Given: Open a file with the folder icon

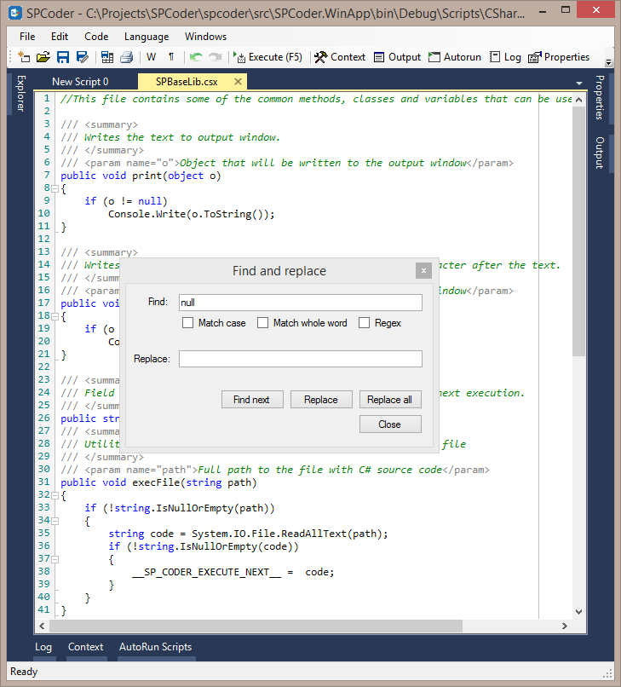Looking at the screenshot, I should tap(43, 57).
